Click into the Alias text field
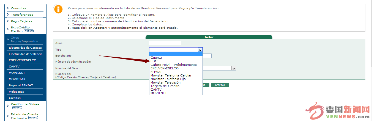Viewport: 372px width, 121px height. point(165,43)
